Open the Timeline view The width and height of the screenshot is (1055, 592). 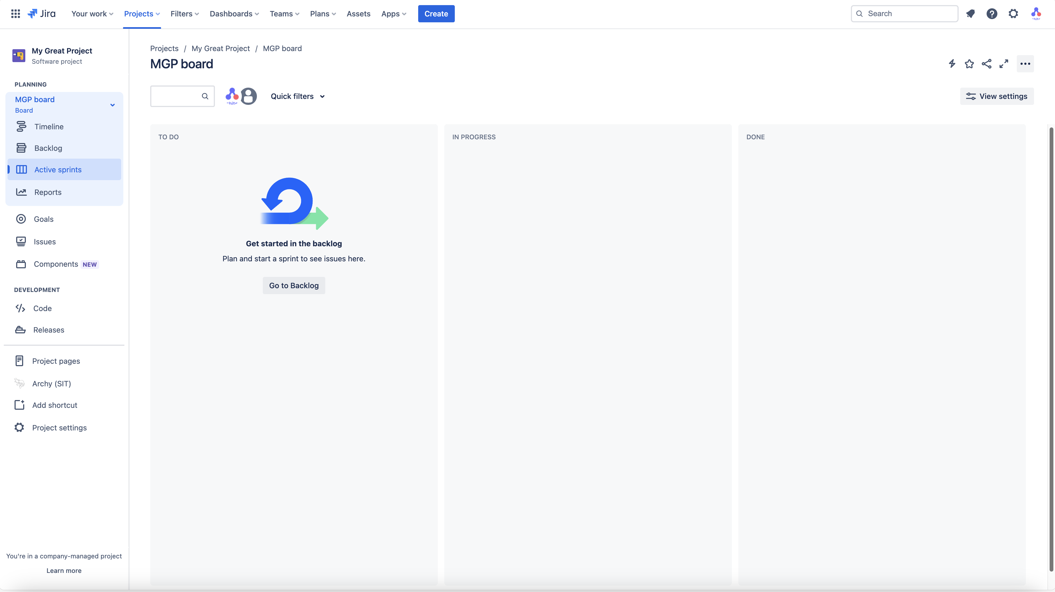point(49,126)
